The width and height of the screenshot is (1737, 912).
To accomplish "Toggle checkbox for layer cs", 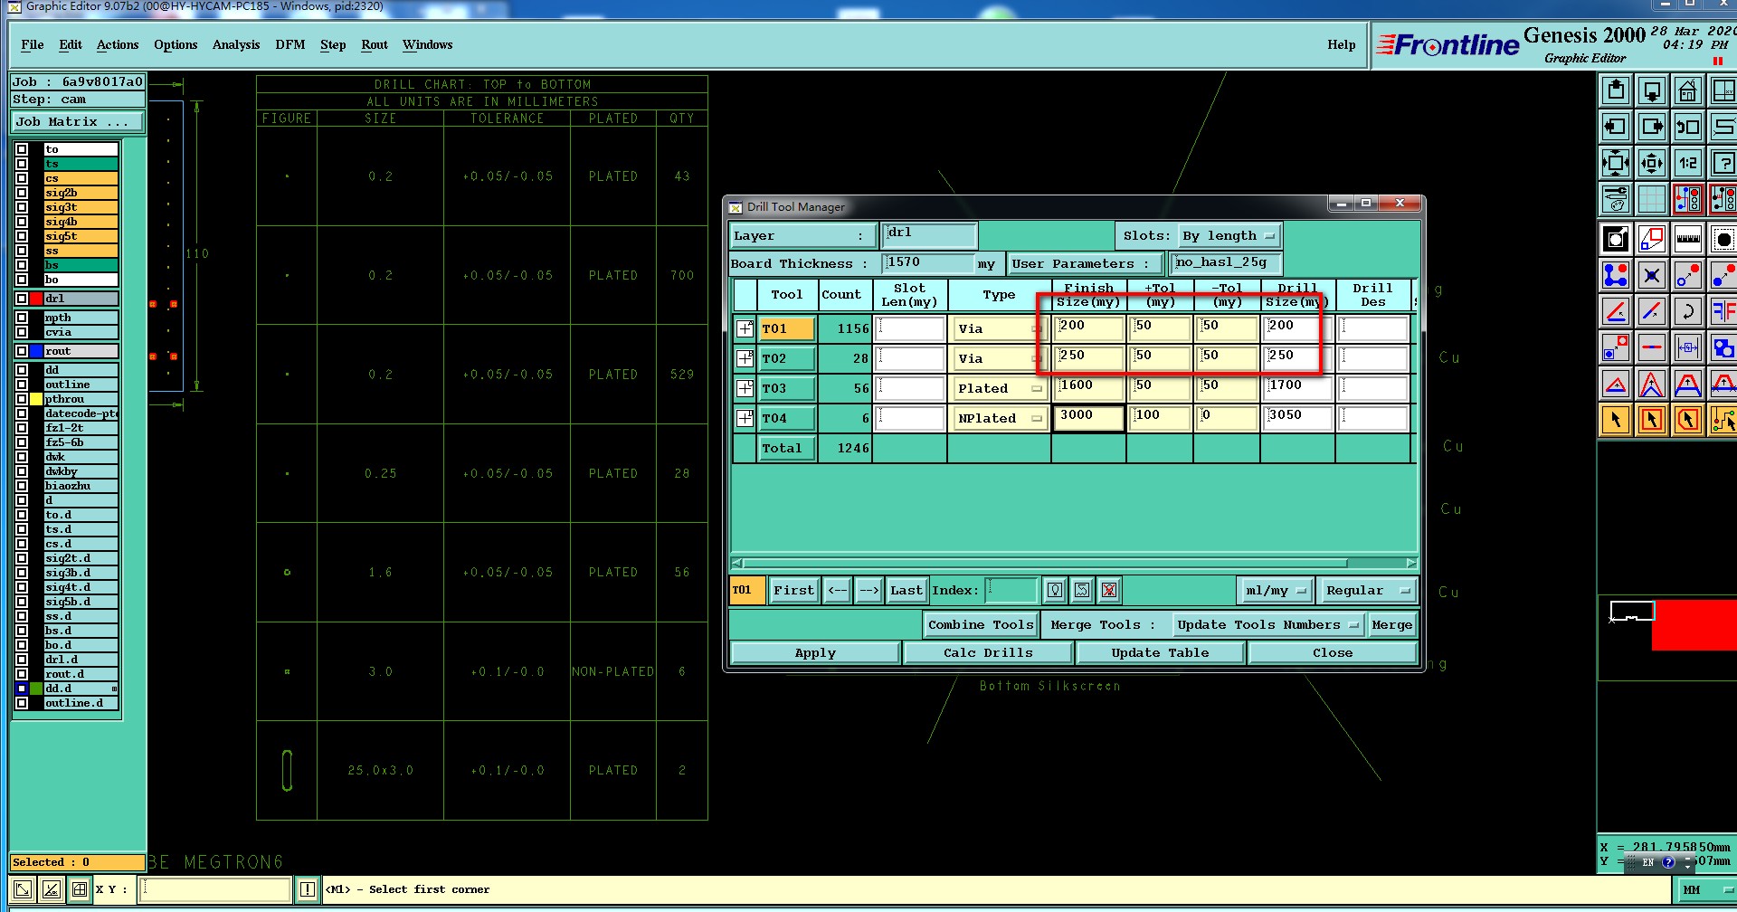I will [22, 178].
